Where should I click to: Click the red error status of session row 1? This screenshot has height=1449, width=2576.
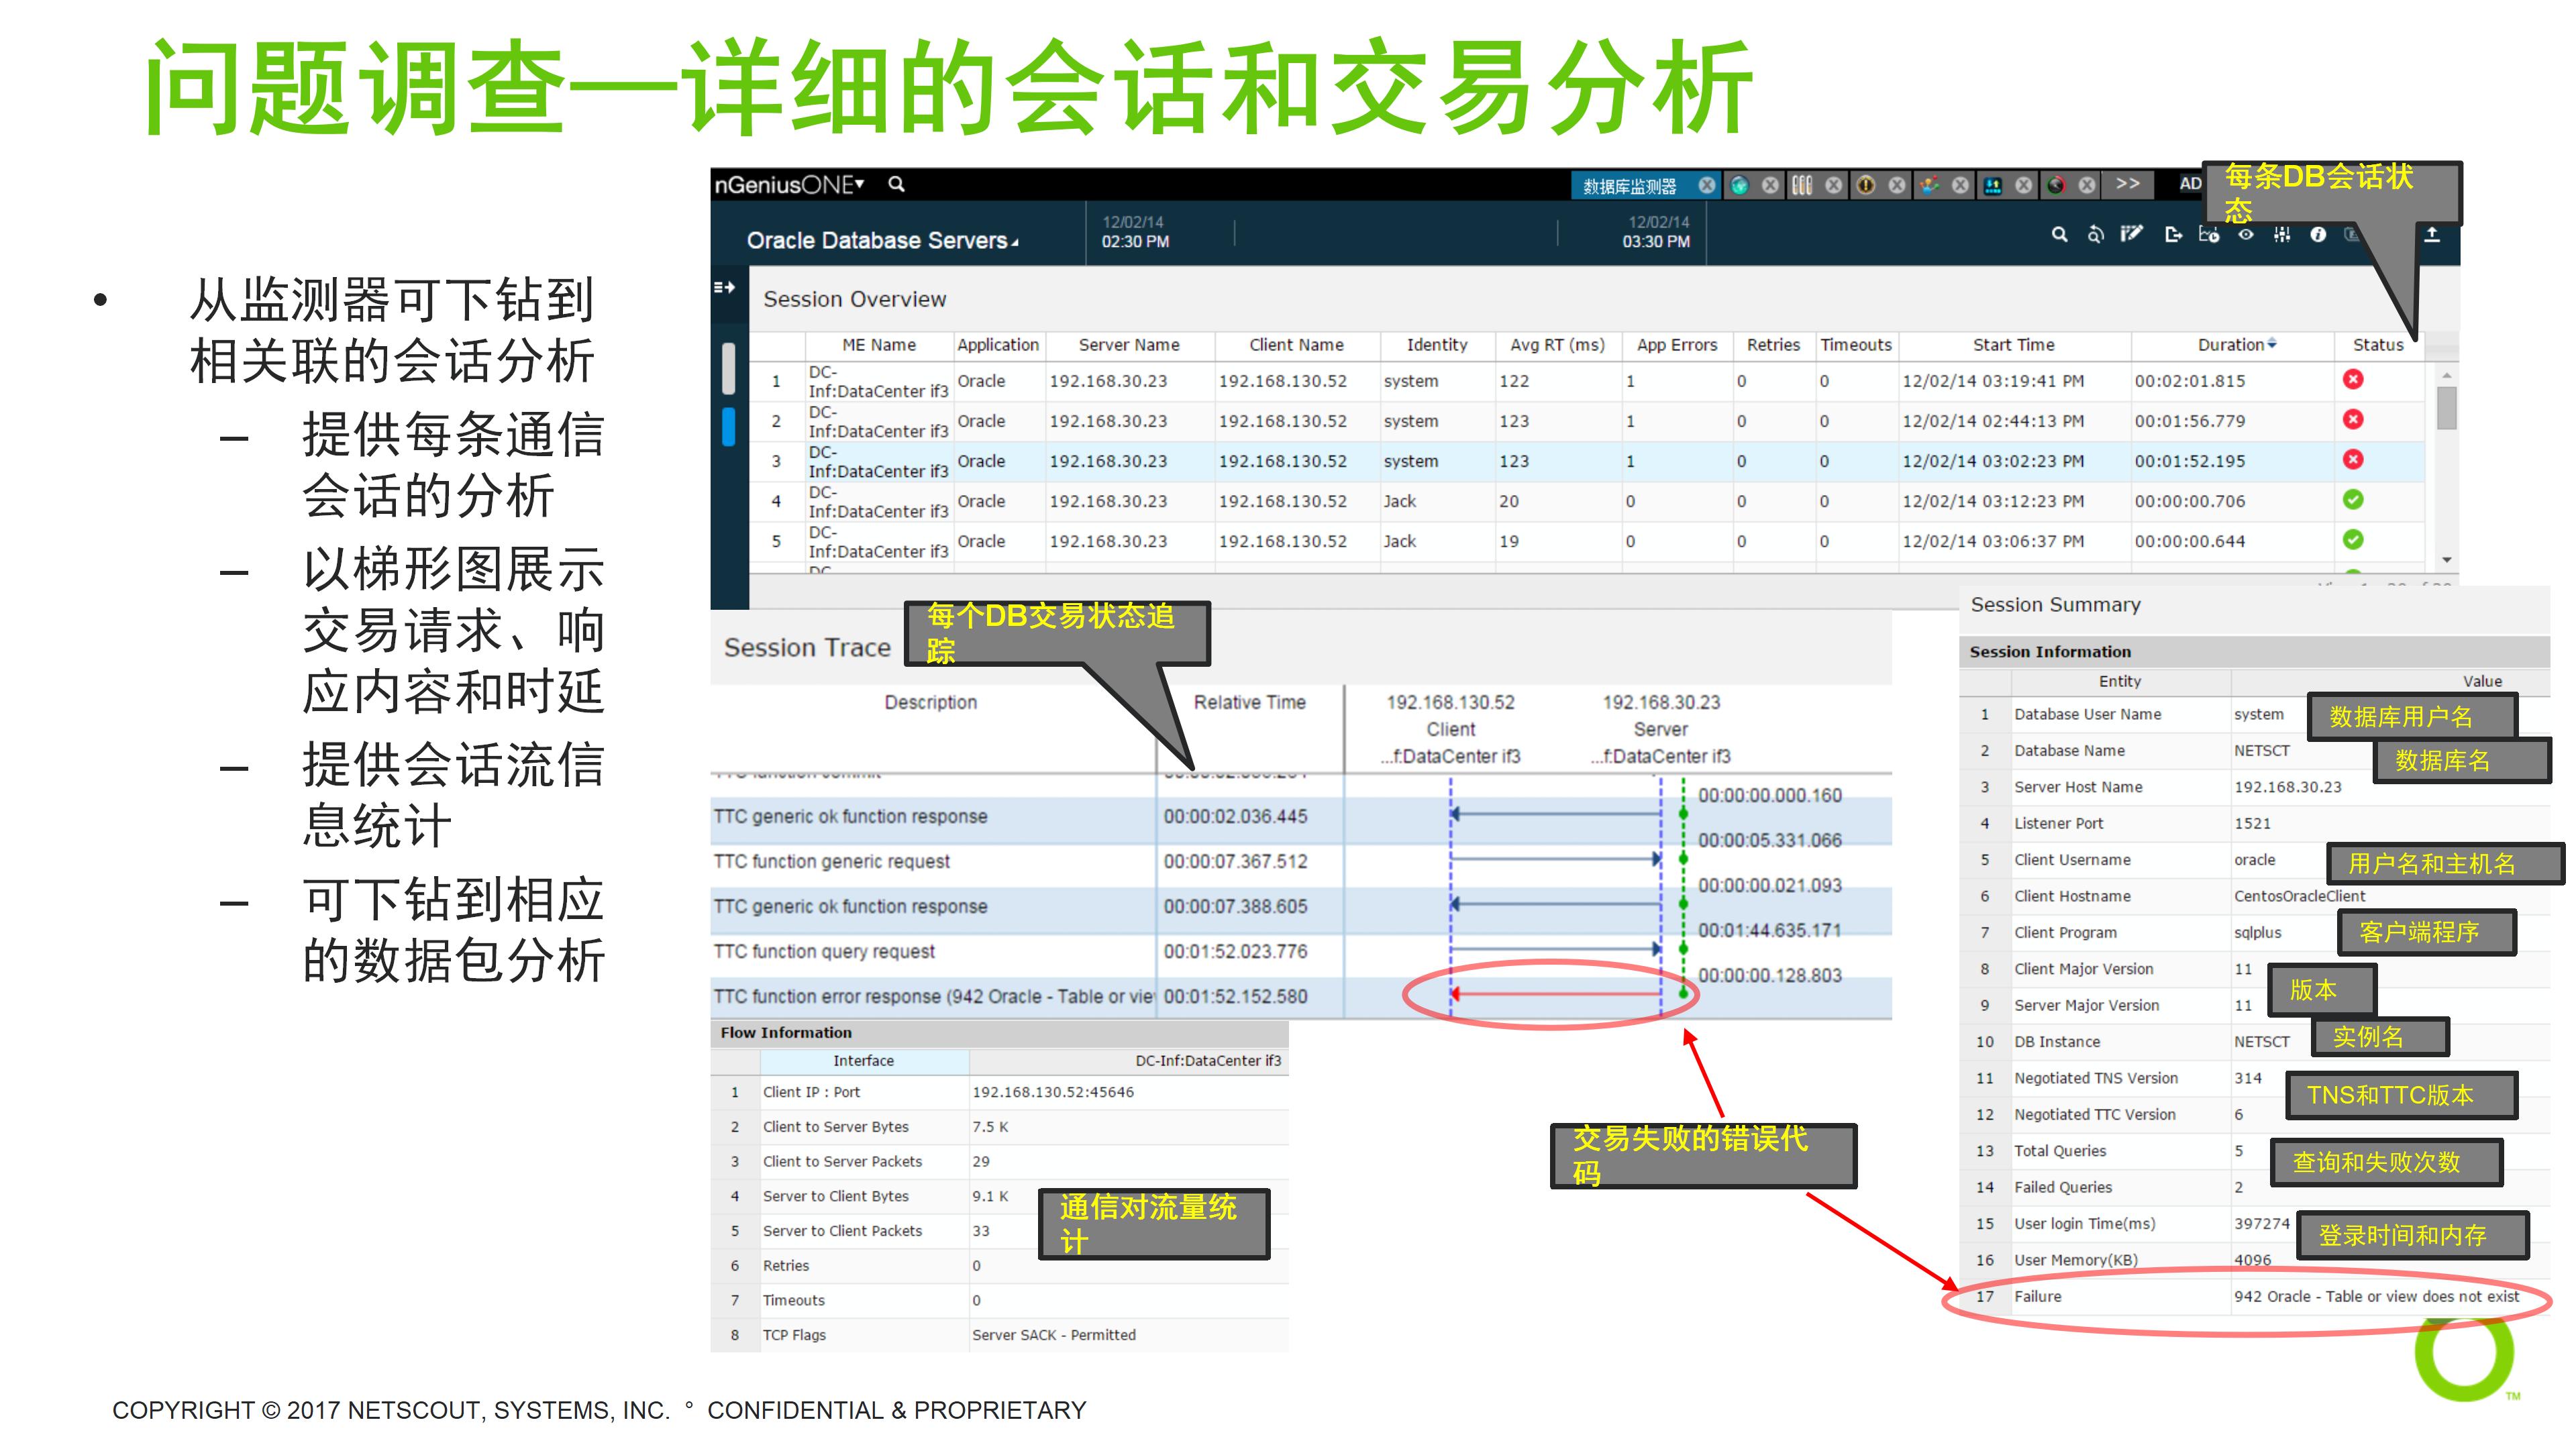(x=2353, y=379)
